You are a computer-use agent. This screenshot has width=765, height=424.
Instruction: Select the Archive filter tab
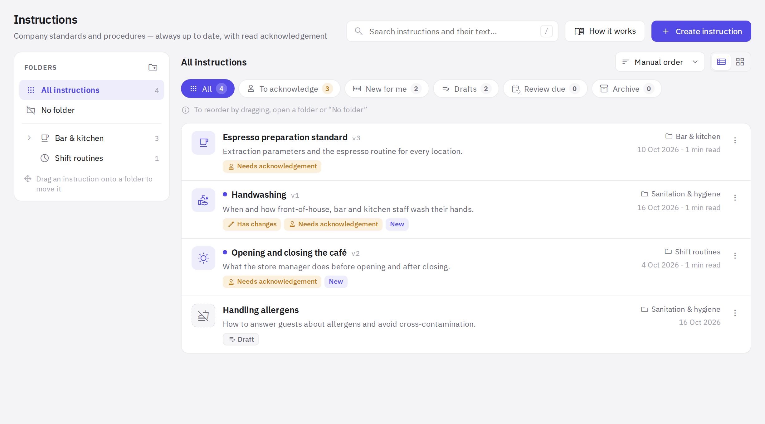pyautogui.click(x=626, y=89)
